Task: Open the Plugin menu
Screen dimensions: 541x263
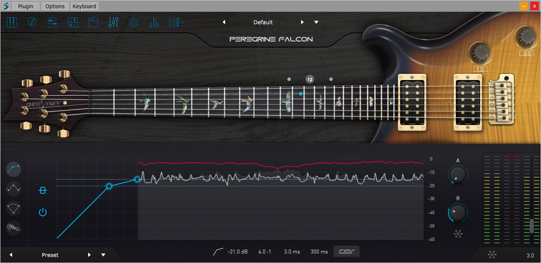Action: click(x=26, y=6)
